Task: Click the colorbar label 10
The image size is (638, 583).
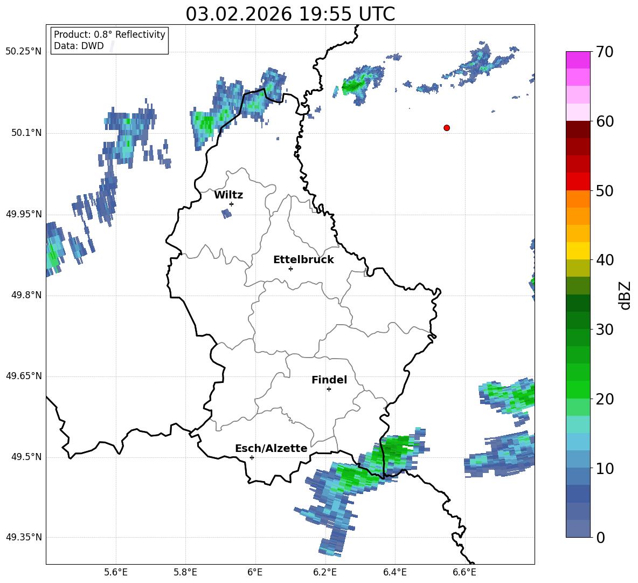Action: coord(605,468)
